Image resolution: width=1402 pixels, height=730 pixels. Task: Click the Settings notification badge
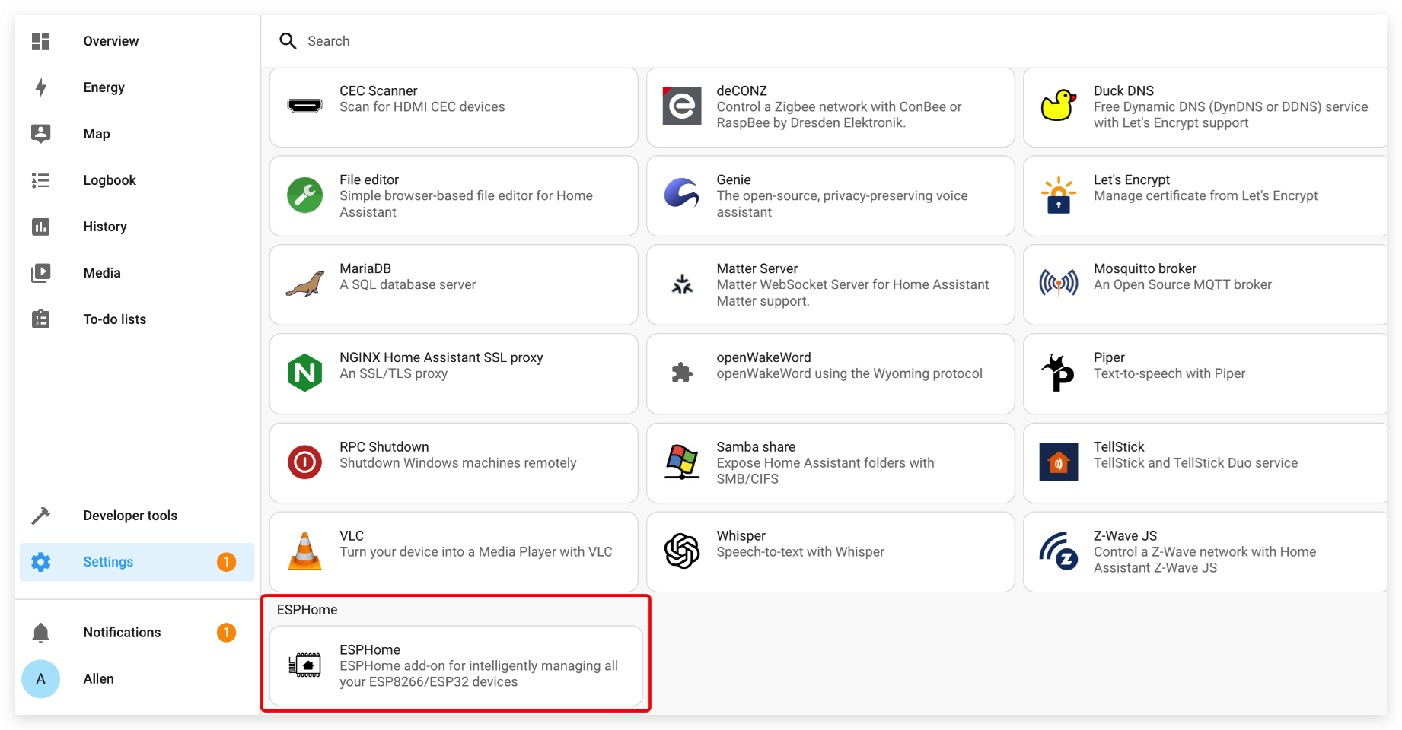(226, 562)
